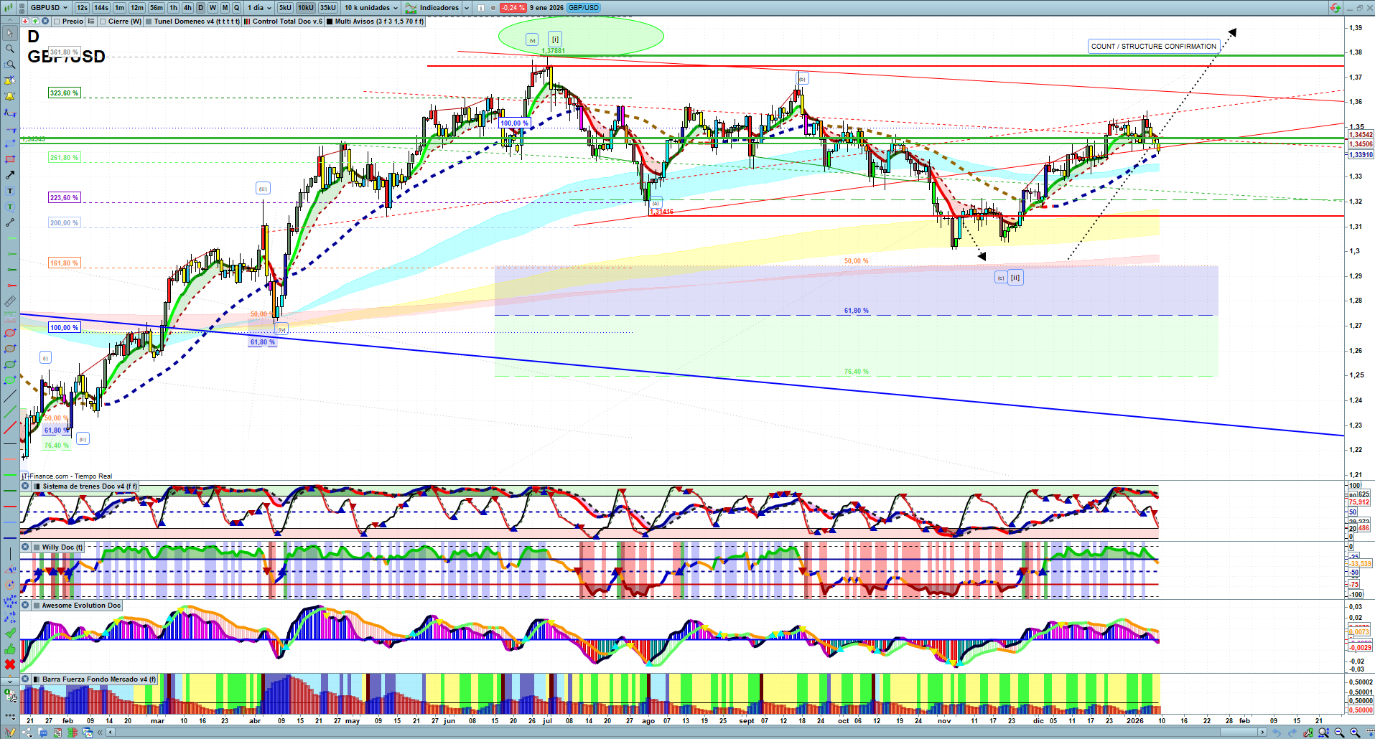The height and width of the screenshot is (739, 1375).
Task: Click the chart info icon
Action: (x=481, y=8)
